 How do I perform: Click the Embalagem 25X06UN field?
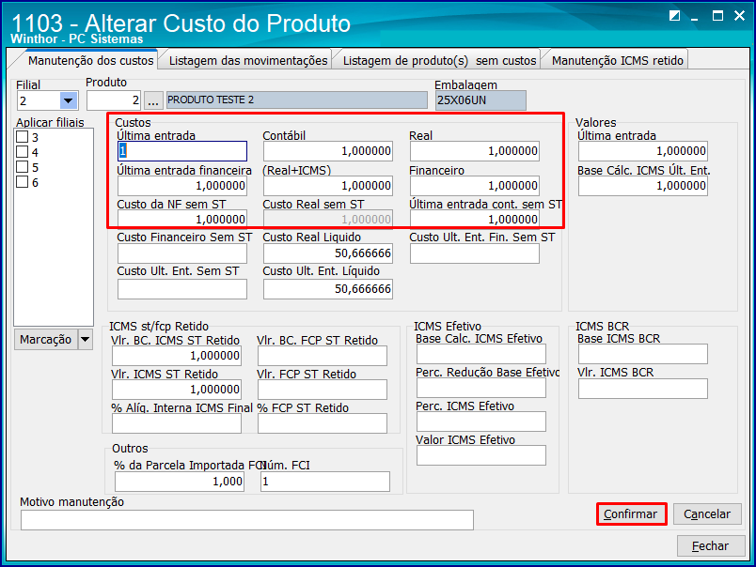[x=480, y=100]
